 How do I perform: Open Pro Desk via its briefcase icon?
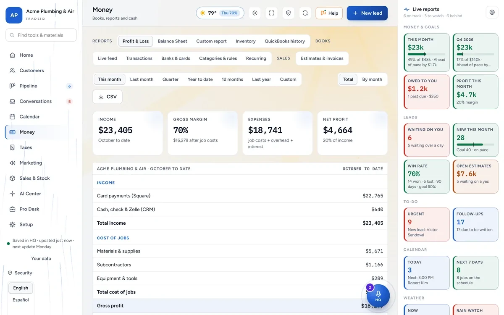(x=12, y=209)
